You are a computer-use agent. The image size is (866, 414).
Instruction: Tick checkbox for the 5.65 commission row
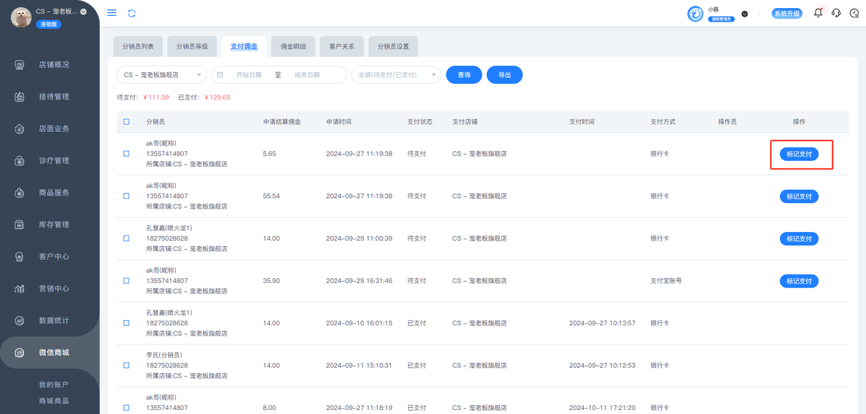pyautogui.click(x=127, y=154)
